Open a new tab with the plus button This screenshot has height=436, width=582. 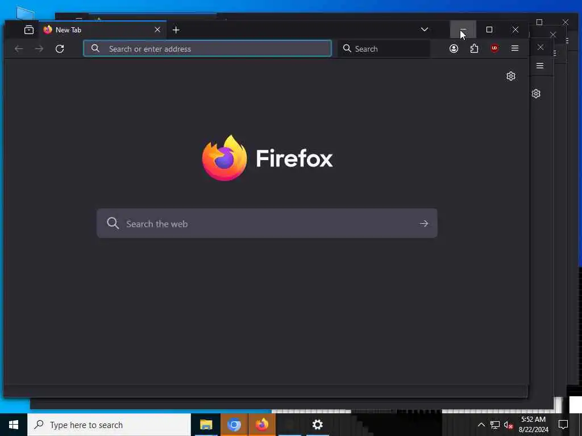click(176, 30)
